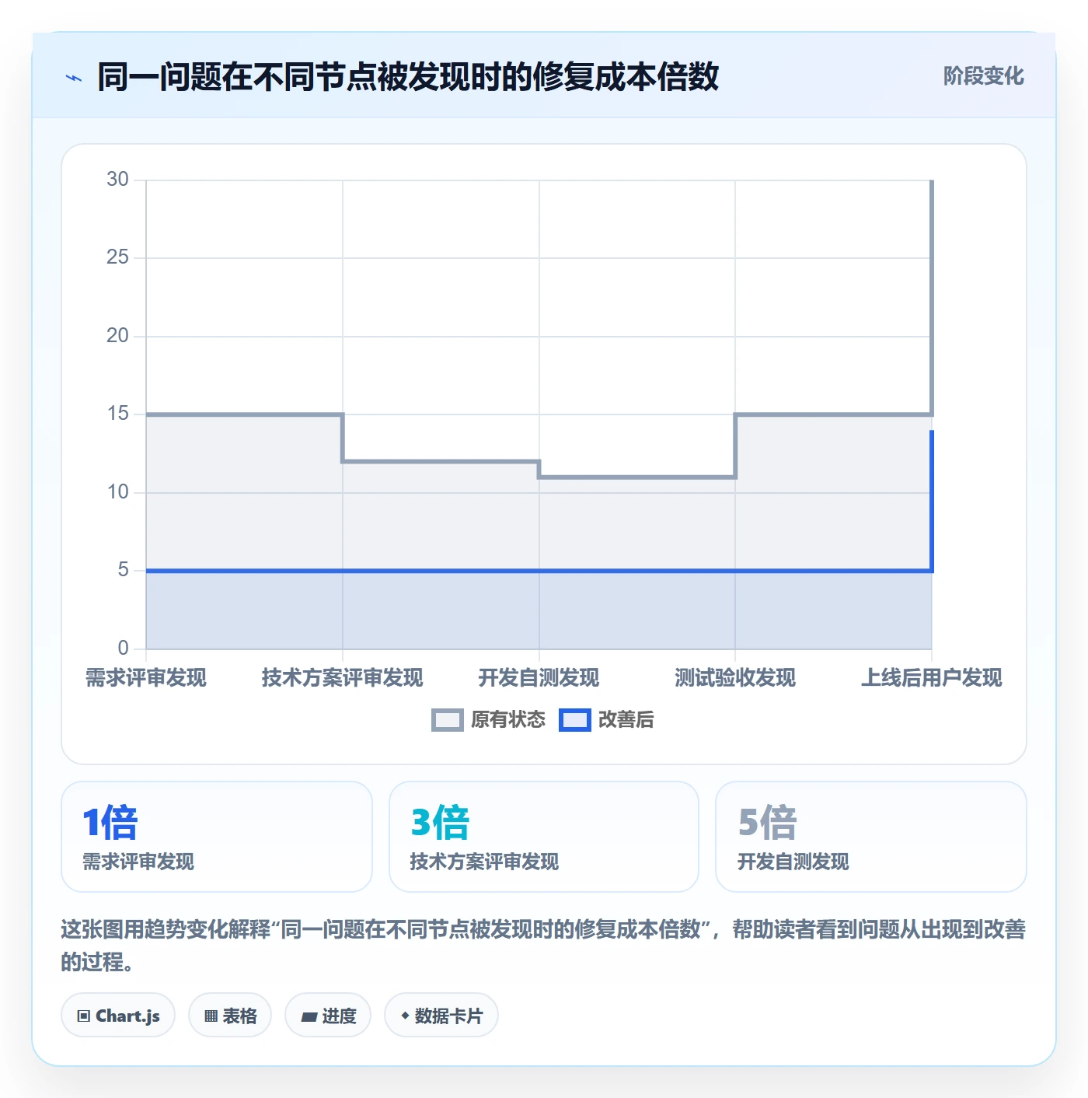This screenshot has width=1088, height=1098.
Task: Toggle the 改善后 legend swatch
Action: click(x=575, y=720)
